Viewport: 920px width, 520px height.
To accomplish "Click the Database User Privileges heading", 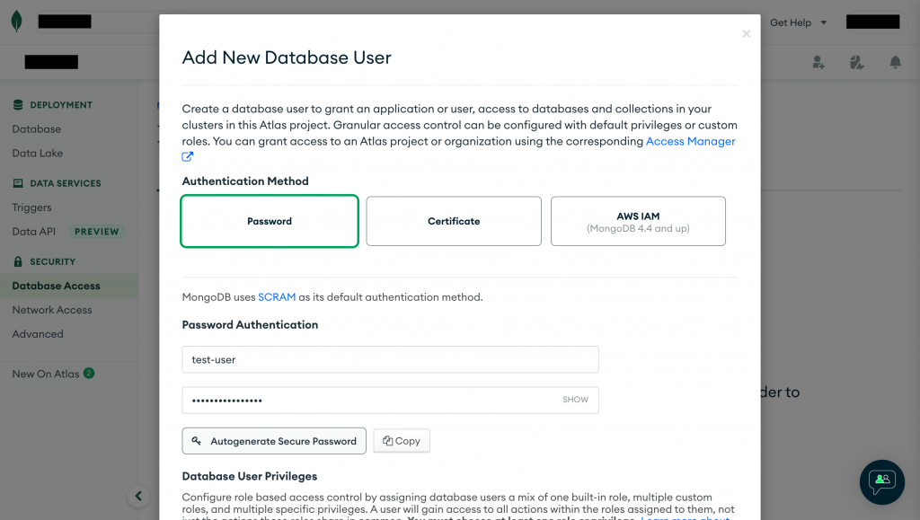I will pos(250,476).
